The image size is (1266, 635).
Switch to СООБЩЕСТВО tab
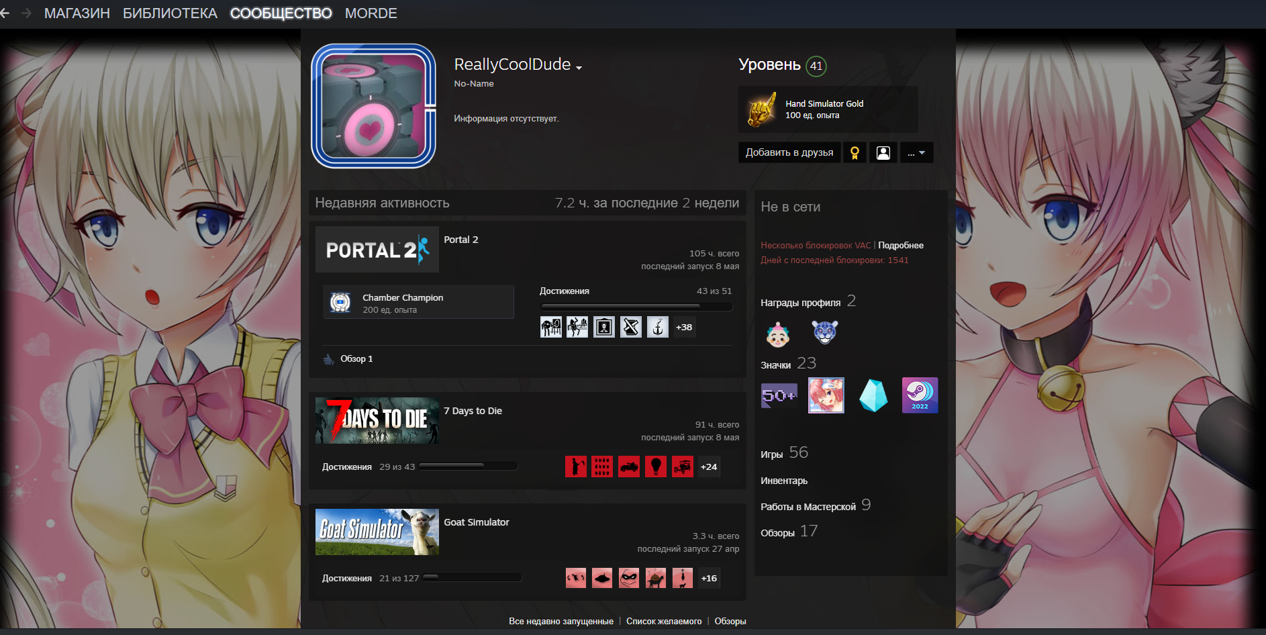pos(281,13)
